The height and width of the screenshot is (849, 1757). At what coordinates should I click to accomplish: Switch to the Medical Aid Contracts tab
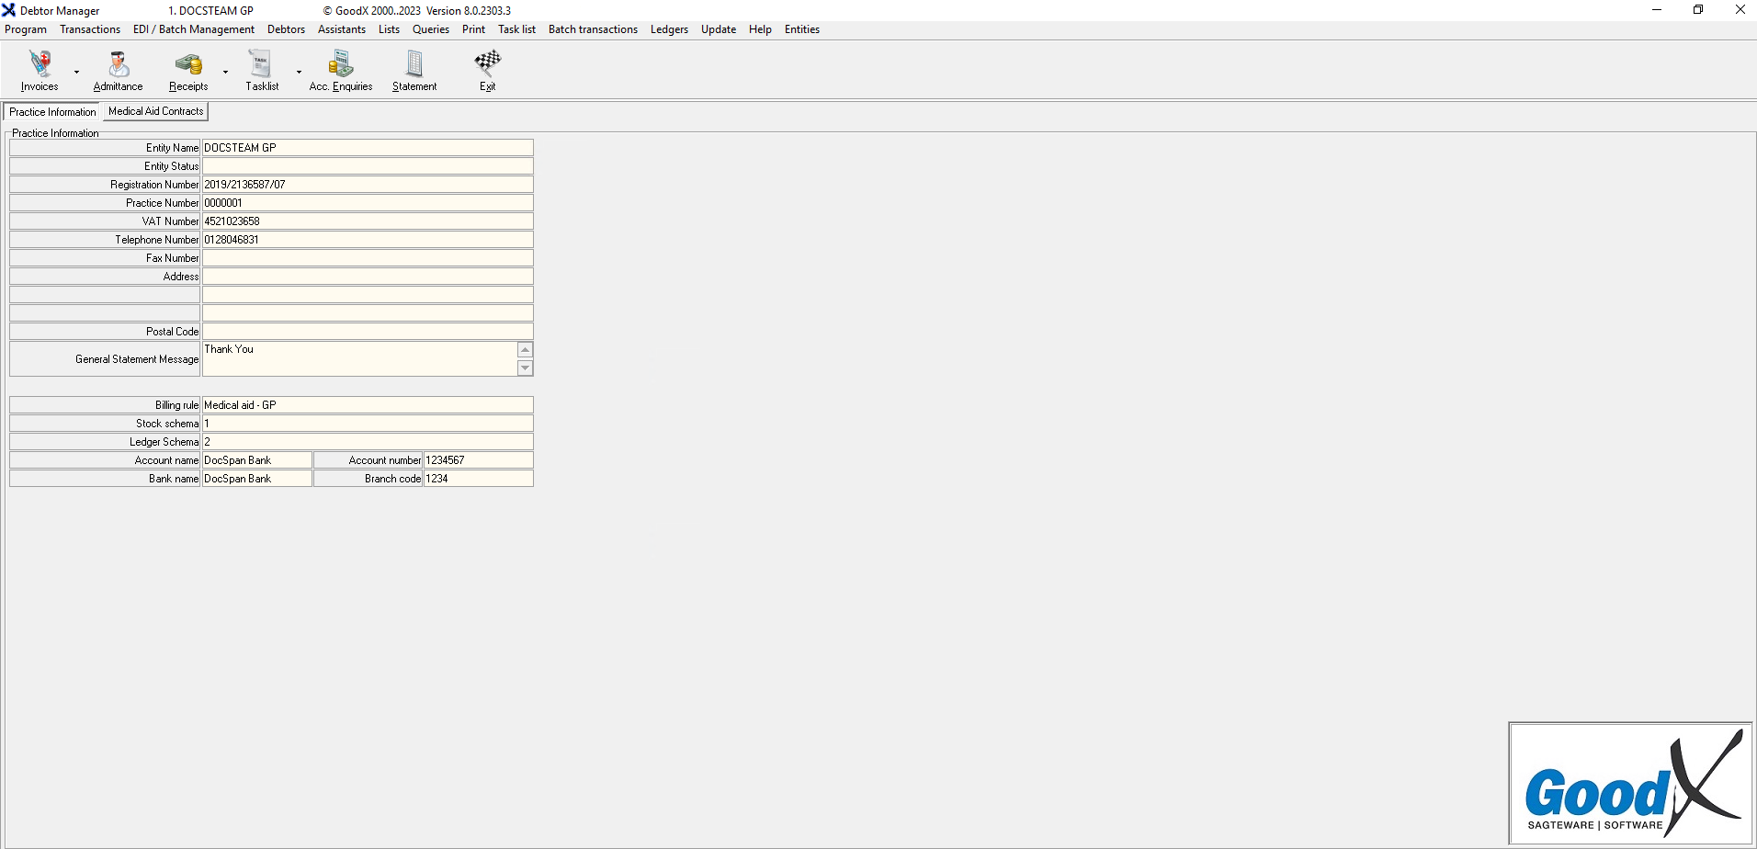pyautogui.click(x=156, y=111)
